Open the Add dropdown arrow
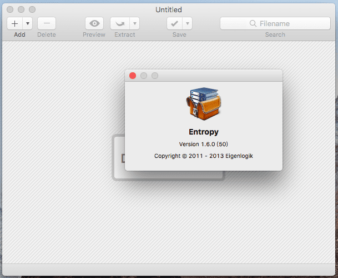The image size is (338, 278). tap(28, 23)
